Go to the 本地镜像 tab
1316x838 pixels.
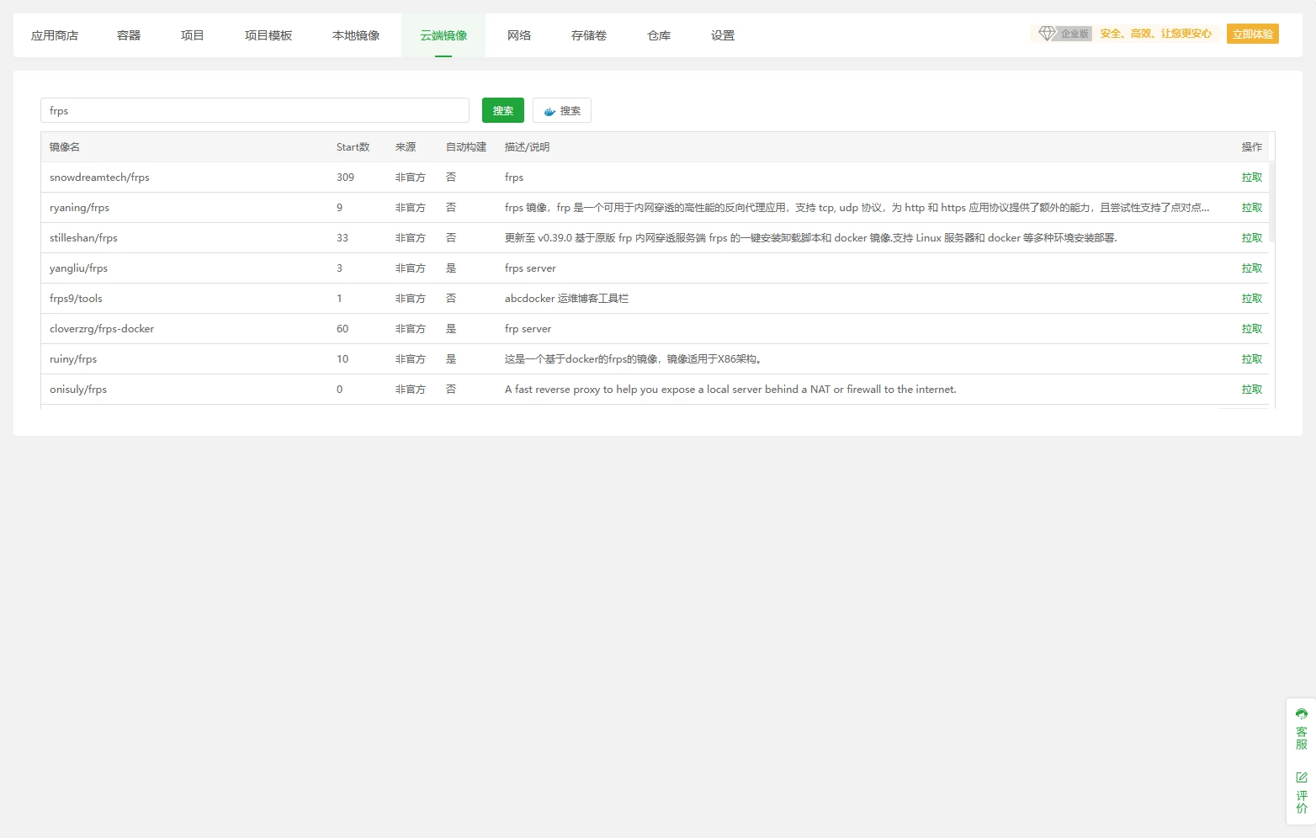(x=356, y=35)
